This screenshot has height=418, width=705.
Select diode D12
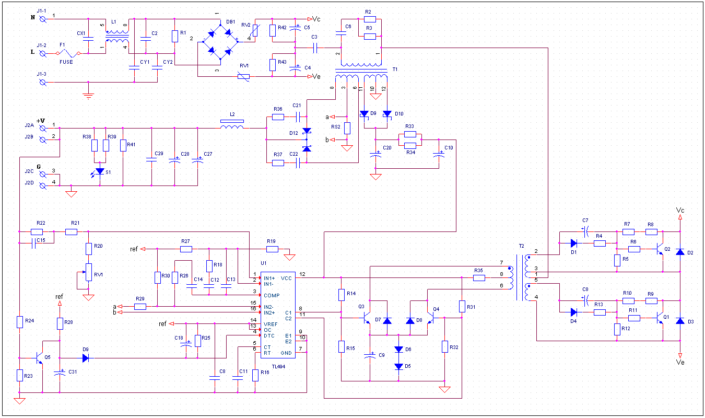click(x=307, y=131)
